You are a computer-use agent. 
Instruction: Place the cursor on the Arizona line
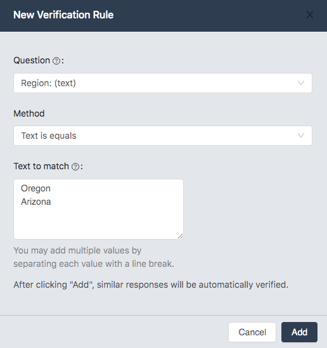pos(36,202)
